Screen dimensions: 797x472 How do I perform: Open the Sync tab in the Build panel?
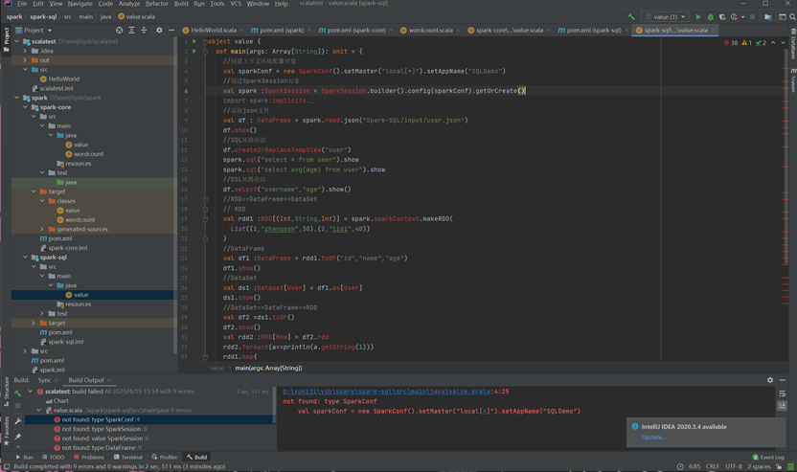[x=44, y=380]
